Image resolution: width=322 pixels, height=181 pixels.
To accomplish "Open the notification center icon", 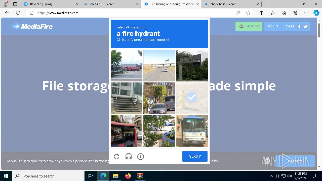I will [314, 176].
